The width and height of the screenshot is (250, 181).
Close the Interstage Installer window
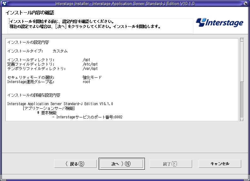[246, 3]
